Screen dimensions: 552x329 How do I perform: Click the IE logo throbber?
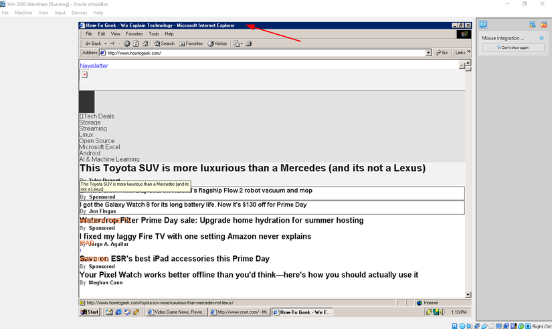(464, 34)
